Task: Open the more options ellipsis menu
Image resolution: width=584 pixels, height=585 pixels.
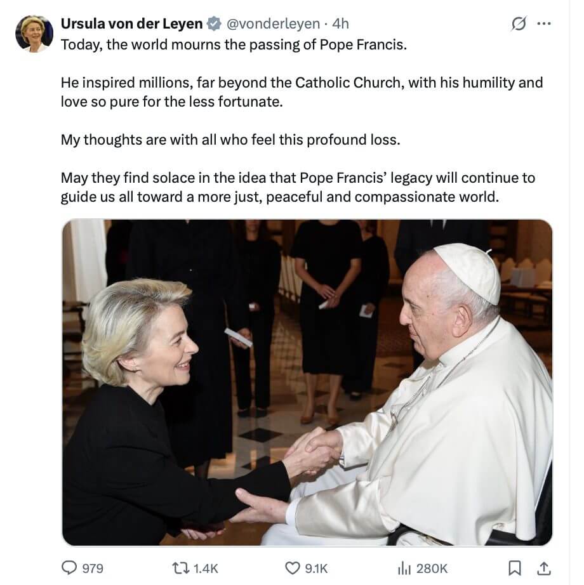Action: pyautogui.click(x=543, y=25)
